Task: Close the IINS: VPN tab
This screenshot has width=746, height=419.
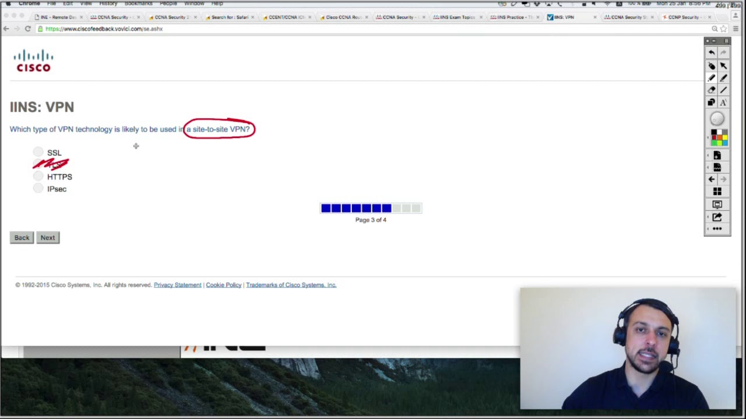Action: click(595, 17)
